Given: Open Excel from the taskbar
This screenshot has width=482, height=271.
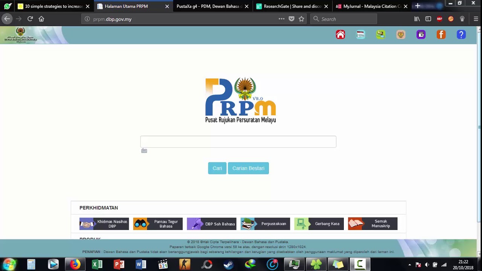Looking at the screenshot, I should [97, 265].
